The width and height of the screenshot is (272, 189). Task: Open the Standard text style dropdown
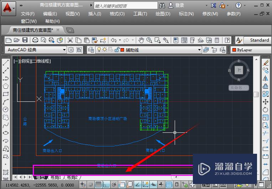pyautogui.click(x=257, y=40)
